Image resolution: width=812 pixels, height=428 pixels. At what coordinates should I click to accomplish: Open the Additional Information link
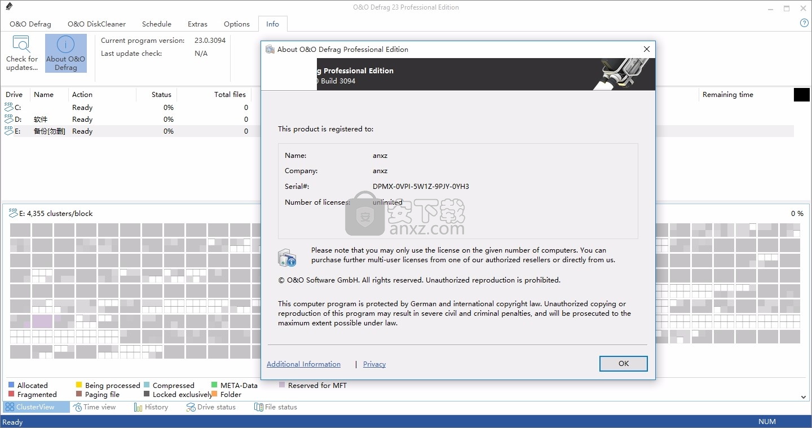click(x=304, y=364)
